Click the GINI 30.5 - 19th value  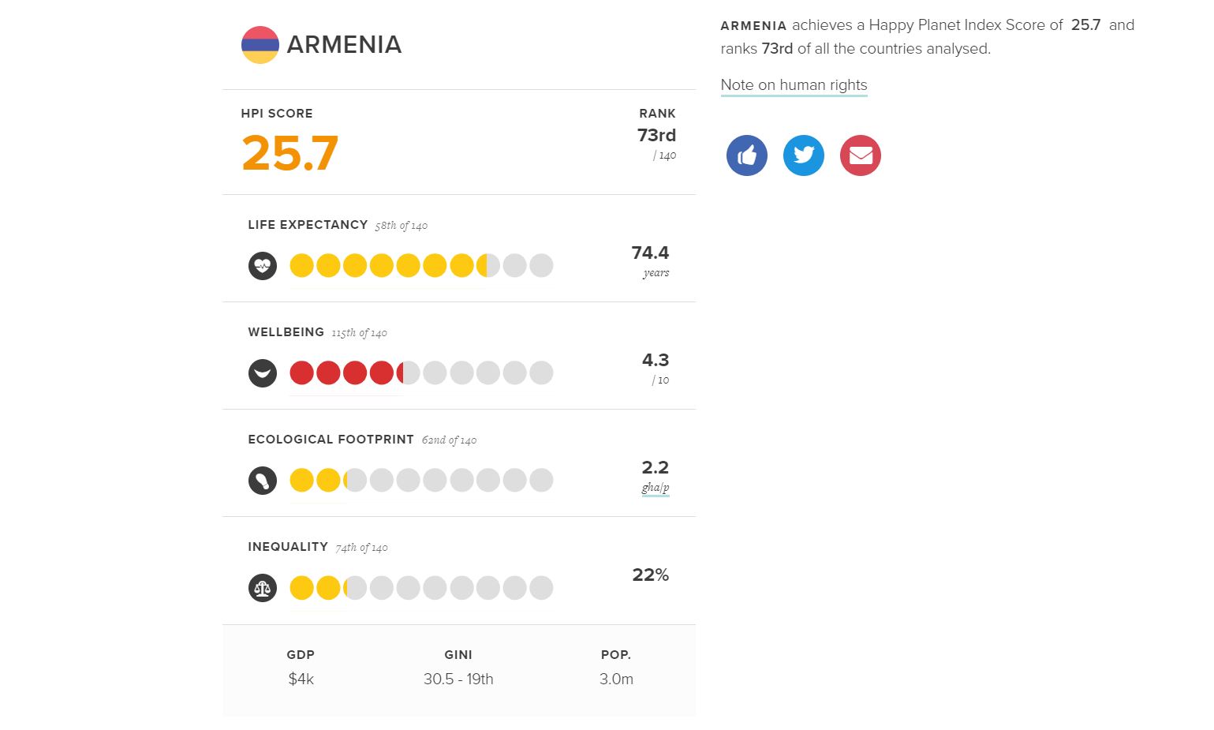pyautogui.click(x=458, y=679)
